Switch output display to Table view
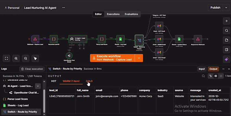The width and height of the screenshot is (231, 116). tap(216, 76)
